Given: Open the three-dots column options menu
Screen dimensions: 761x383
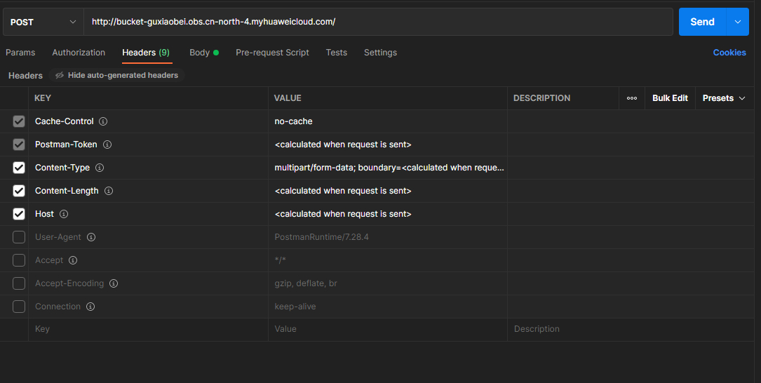Looking at the screenshot, I should tap(632, 98).
